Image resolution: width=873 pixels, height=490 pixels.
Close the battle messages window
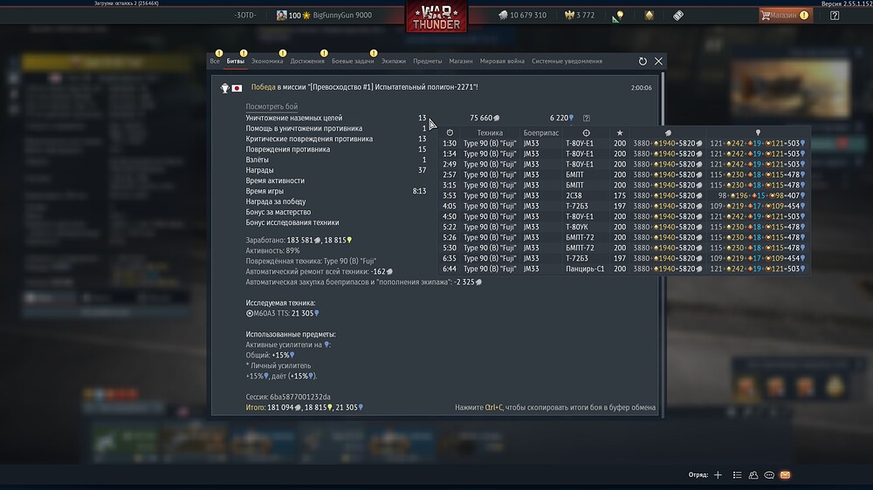[658, 61]
